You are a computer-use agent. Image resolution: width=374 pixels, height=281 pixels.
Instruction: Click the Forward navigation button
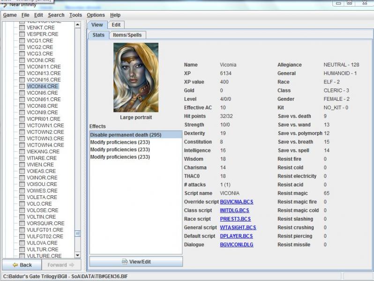pyautogui.click(x=61, y=265)
